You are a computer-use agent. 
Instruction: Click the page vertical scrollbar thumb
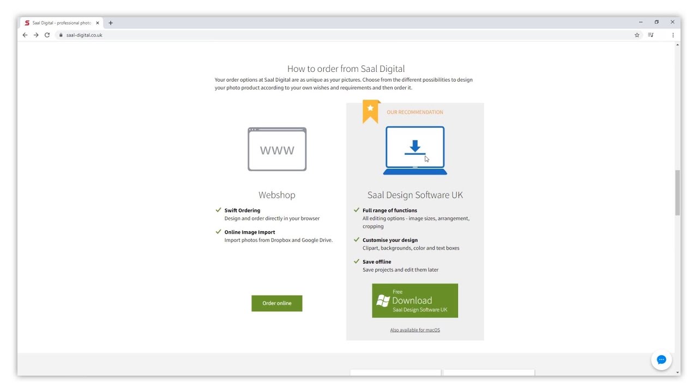coord(678,193)
